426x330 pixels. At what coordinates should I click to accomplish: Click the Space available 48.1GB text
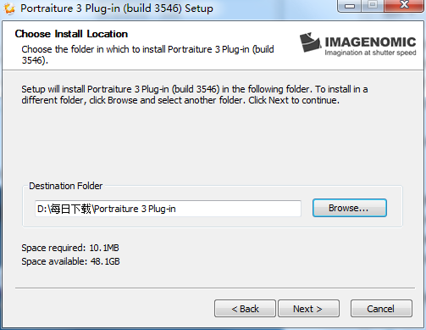(70, 261)
